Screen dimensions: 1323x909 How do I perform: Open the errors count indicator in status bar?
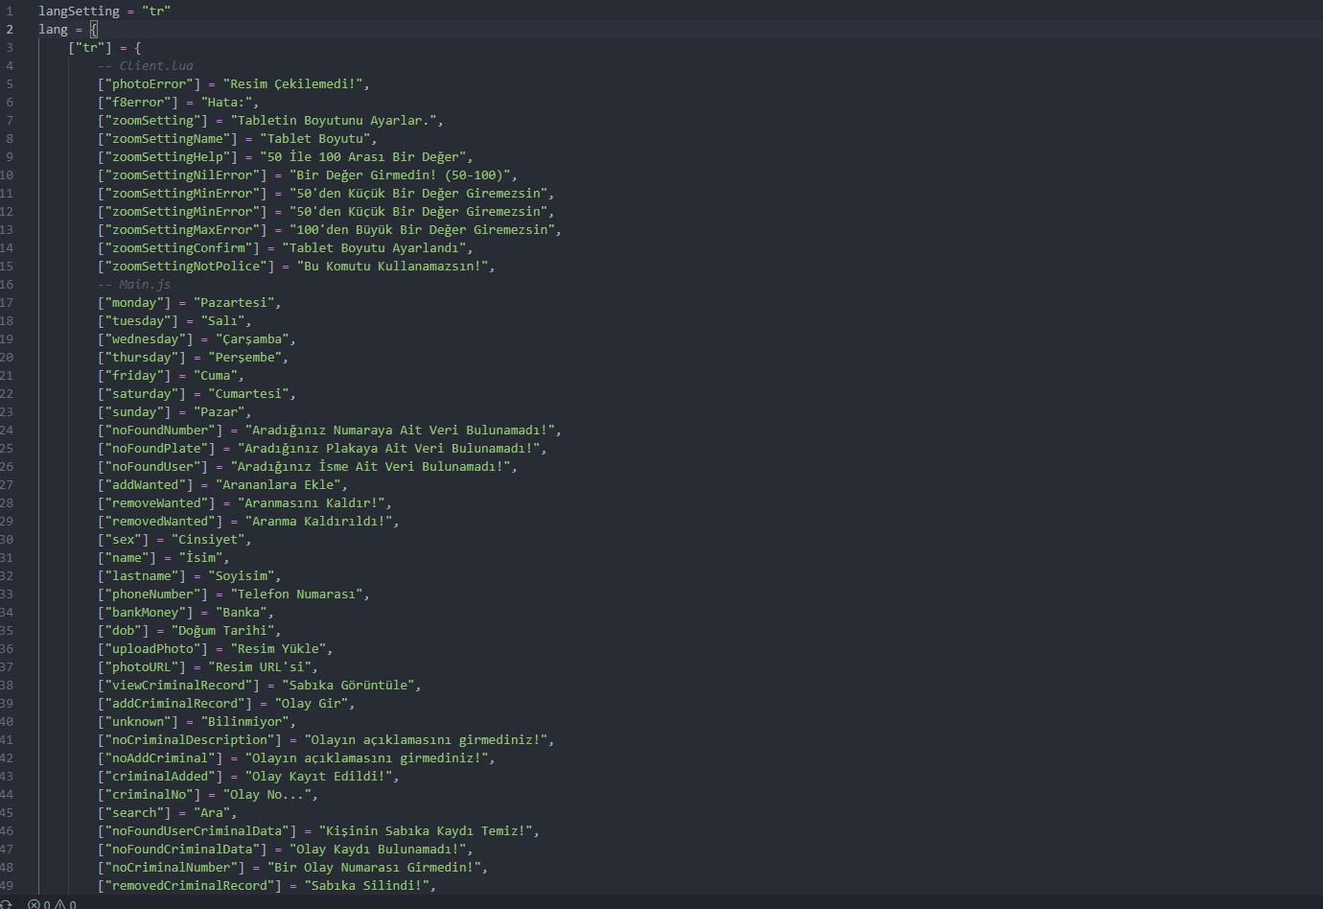(39, 904)
